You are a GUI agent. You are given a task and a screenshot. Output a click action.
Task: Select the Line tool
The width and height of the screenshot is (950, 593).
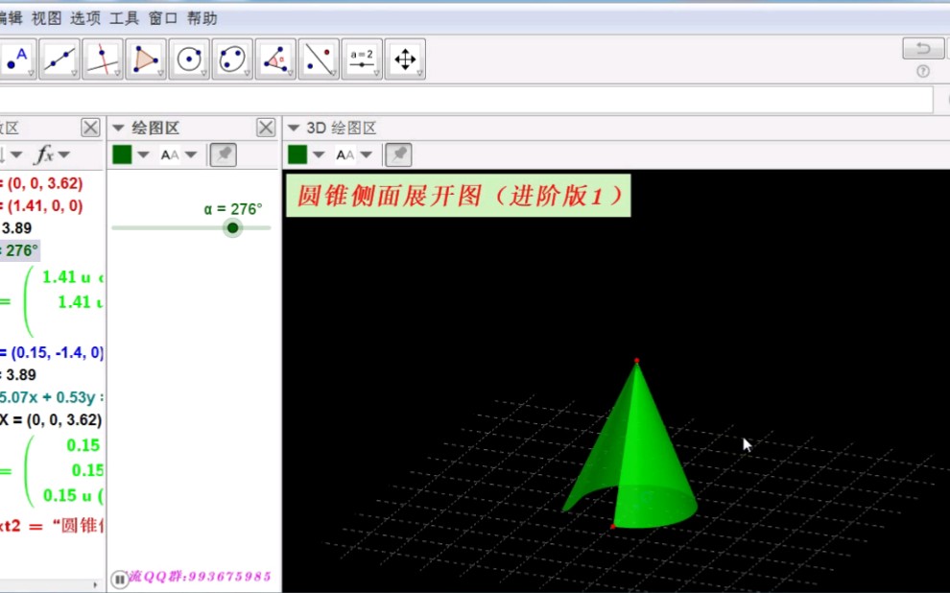[x=59, y=59]
